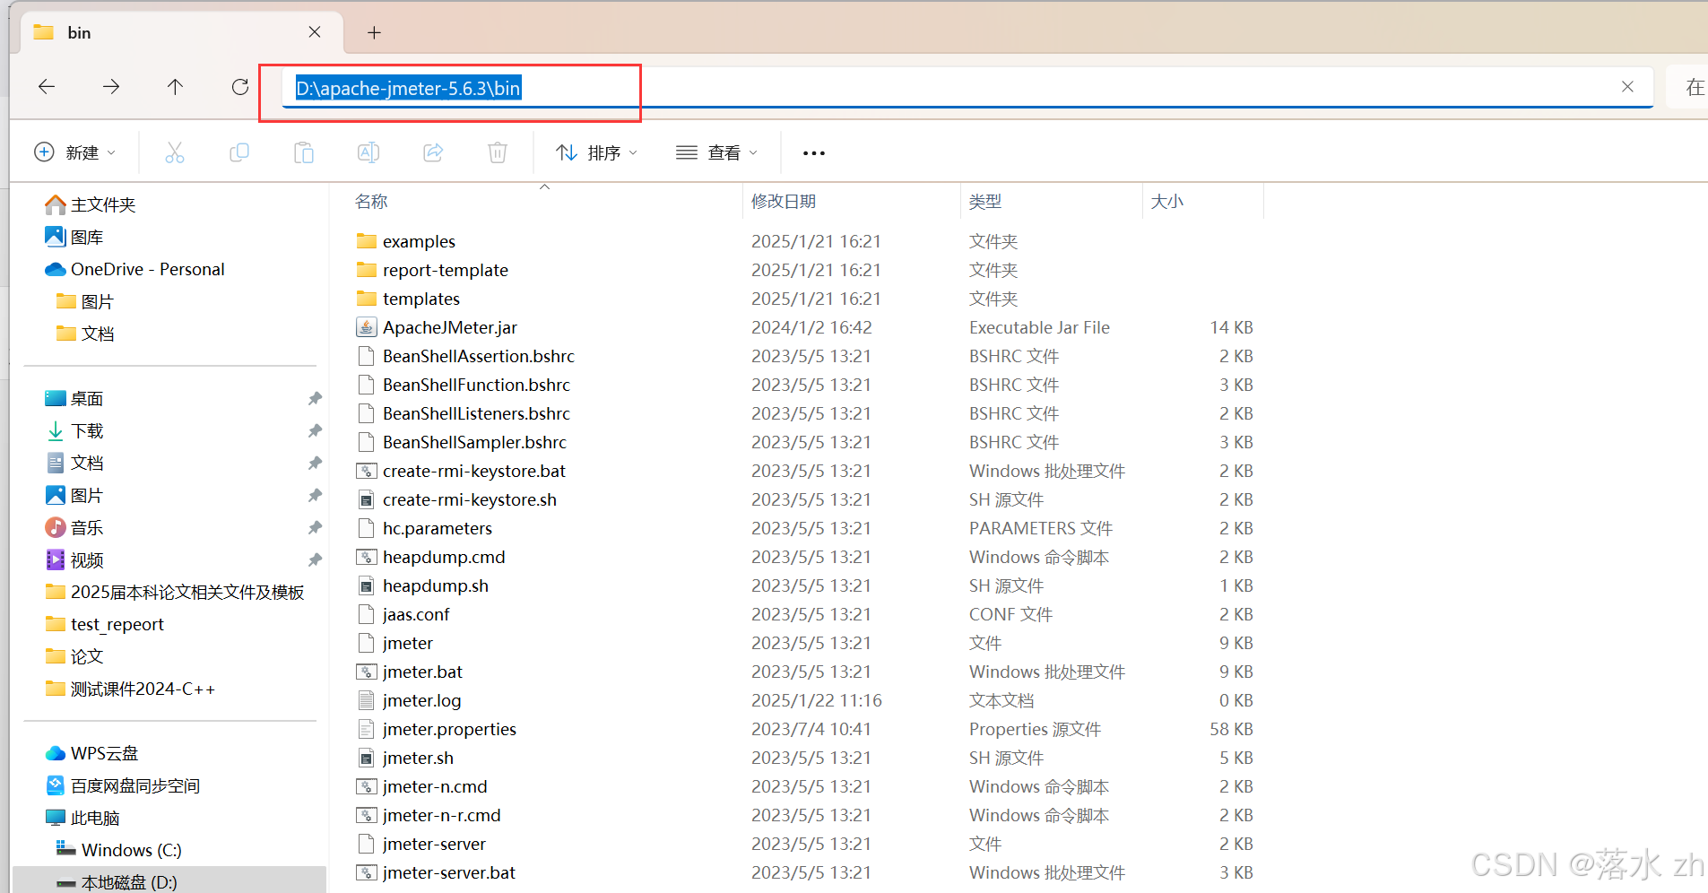Click the Share icon
The image size is (1708, 893).
click(433, 152)
